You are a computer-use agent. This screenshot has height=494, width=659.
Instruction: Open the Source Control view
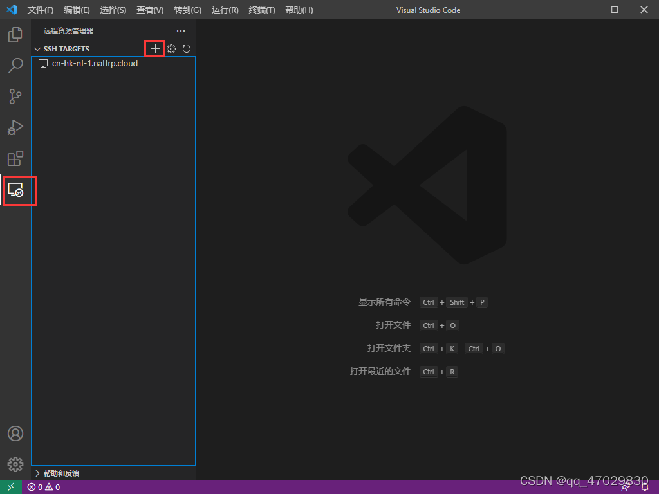click(x=15, y=96)
